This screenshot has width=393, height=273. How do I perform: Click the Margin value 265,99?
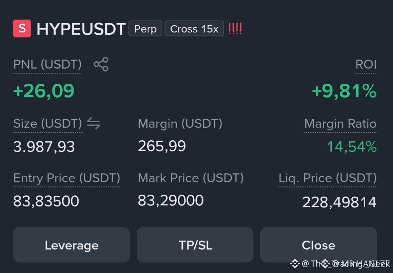162,146
